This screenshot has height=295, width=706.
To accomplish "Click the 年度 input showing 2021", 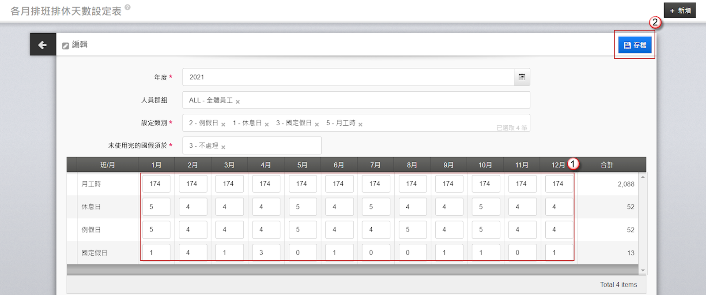I will pos(348,77).
